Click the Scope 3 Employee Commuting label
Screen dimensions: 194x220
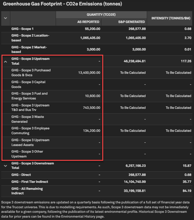coord(30,131)
